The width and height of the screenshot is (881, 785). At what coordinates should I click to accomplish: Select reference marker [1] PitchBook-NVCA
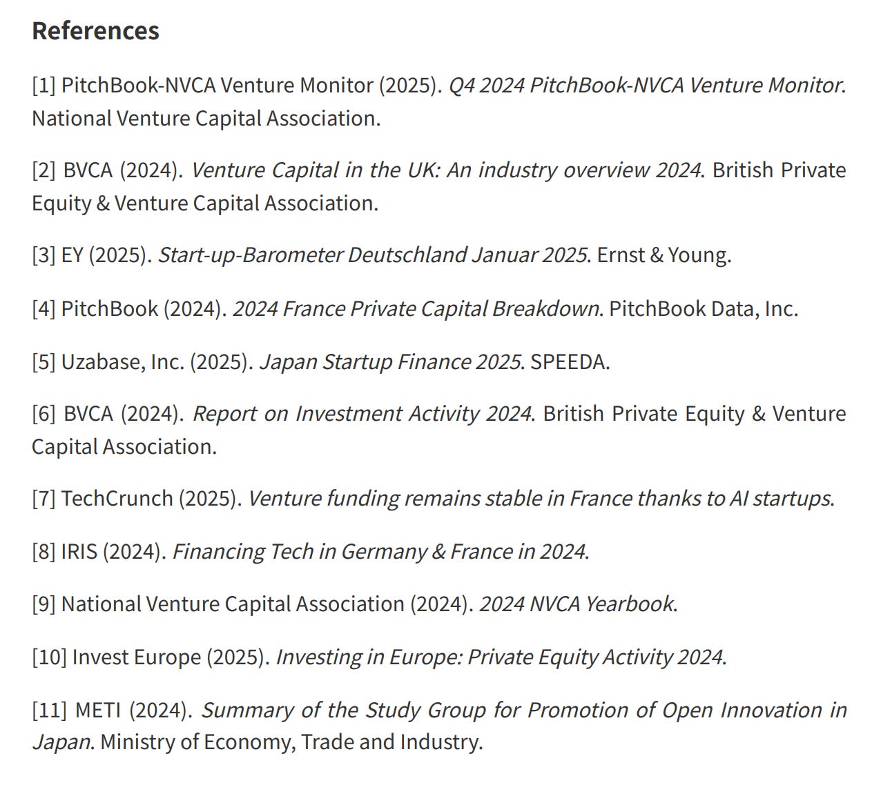pyautogui.click(x=43, y=85)
